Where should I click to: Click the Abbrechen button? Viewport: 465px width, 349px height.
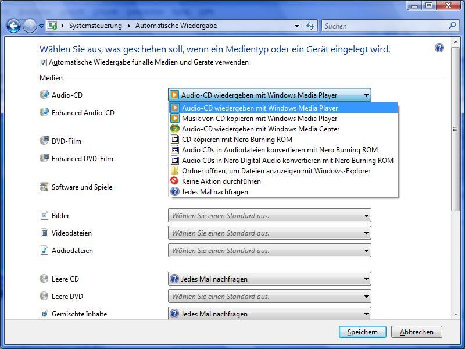(416, 332)
